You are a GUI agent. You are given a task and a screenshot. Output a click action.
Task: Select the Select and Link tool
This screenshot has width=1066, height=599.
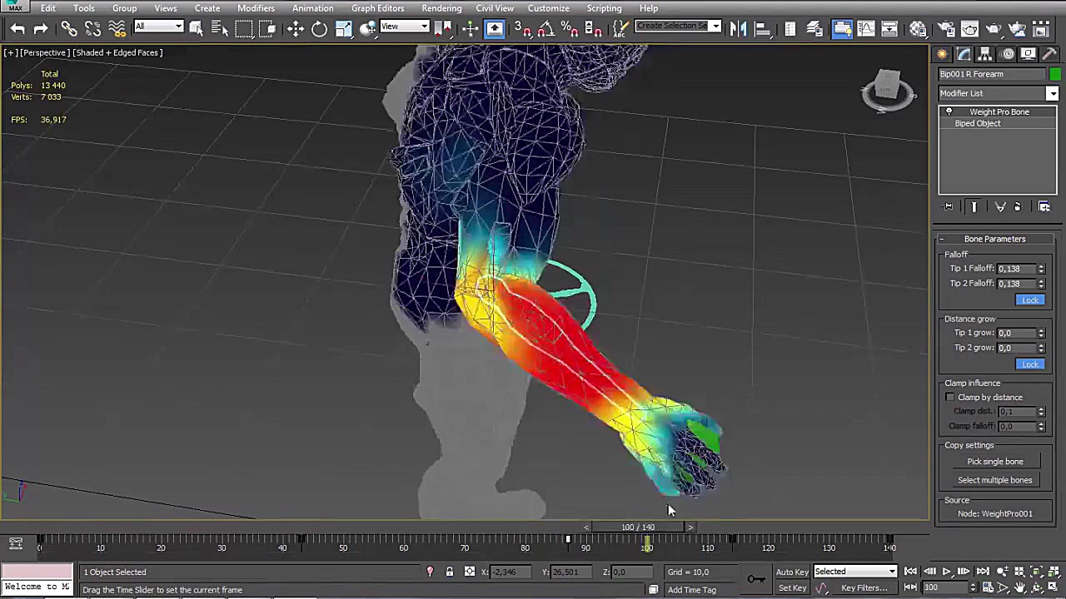[69, 29]
